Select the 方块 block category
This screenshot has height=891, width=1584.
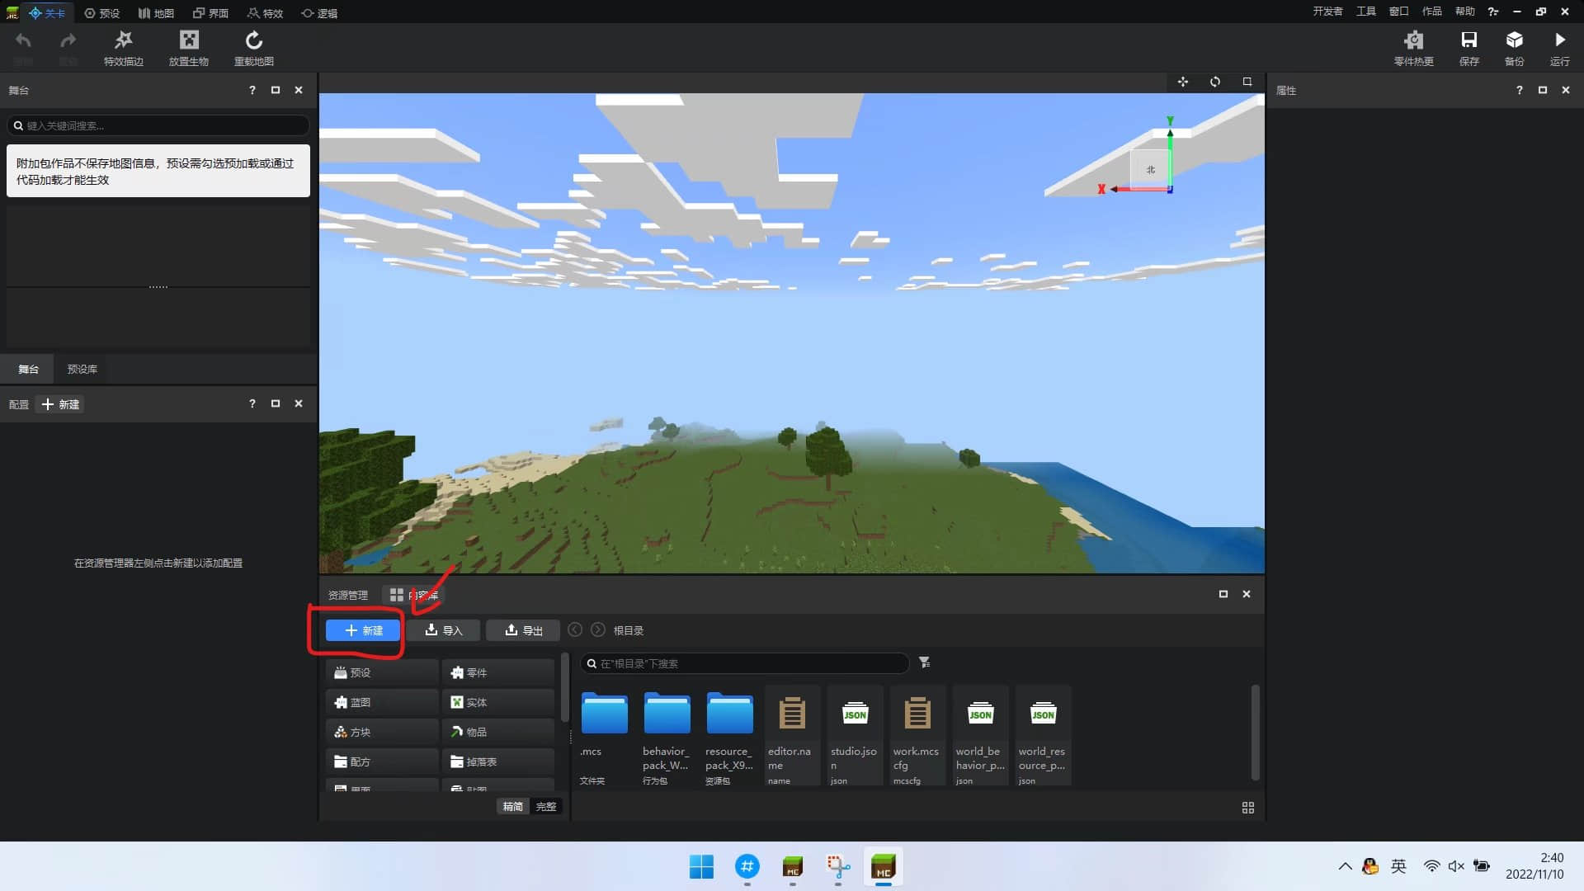(x=382, y=732)
